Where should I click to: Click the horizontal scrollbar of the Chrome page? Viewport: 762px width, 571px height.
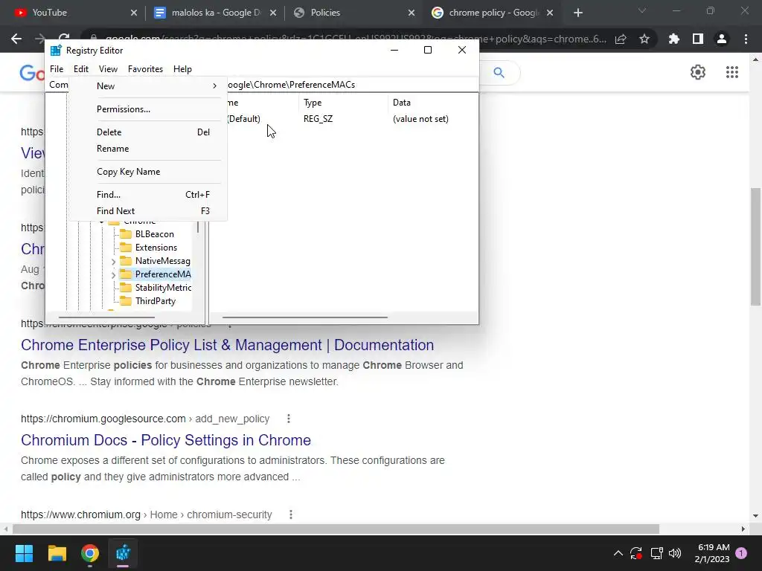coord(336,529)
